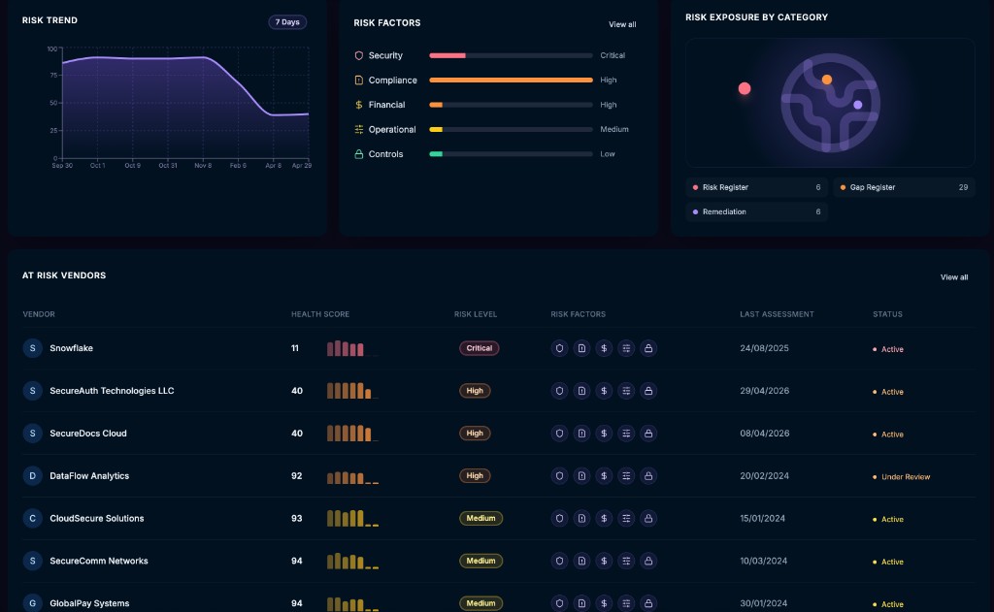The width and height of the screenshot is (994, 612).
Task: Open View all for At Risk Vendors
Action: click(x=953, y=277)
